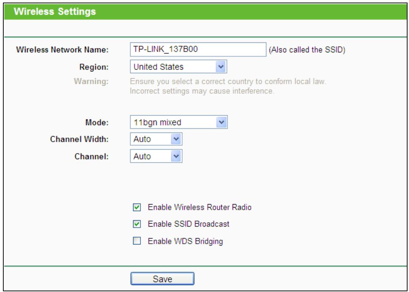Click the 'Mode:' label

97,122
